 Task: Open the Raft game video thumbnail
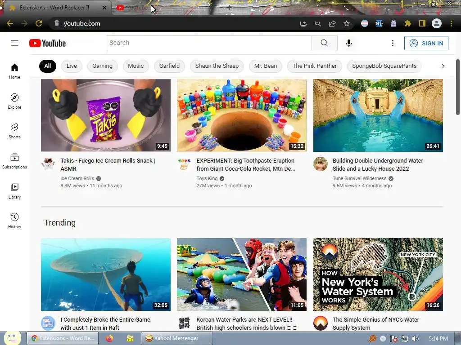(105, 274)
